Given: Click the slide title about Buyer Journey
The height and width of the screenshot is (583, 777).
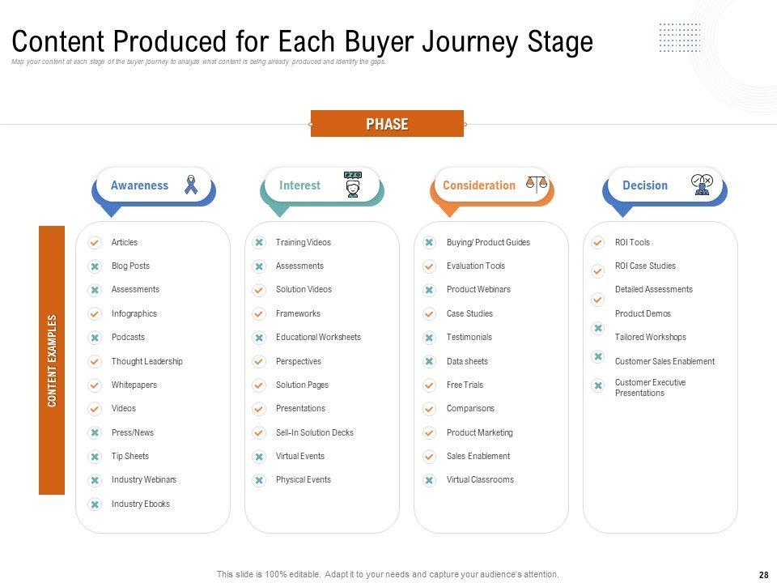Looking at the screenshot, I should click(x=303, y=42).
